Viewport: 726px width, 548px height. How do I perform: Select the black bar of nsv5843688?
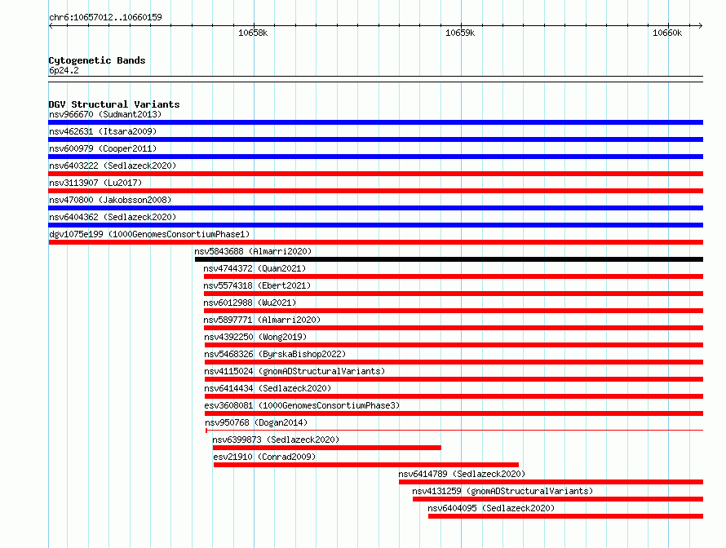449,259
